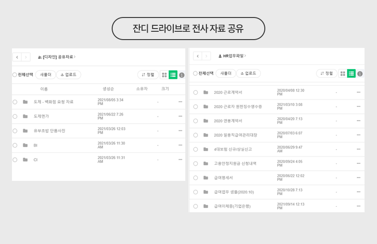Image resolution: width=377 pixels, height=244 pixels.
Task: Open 정렬 sort dropdown in HR업무파일 panel
Action: click(x=326, y=73)
